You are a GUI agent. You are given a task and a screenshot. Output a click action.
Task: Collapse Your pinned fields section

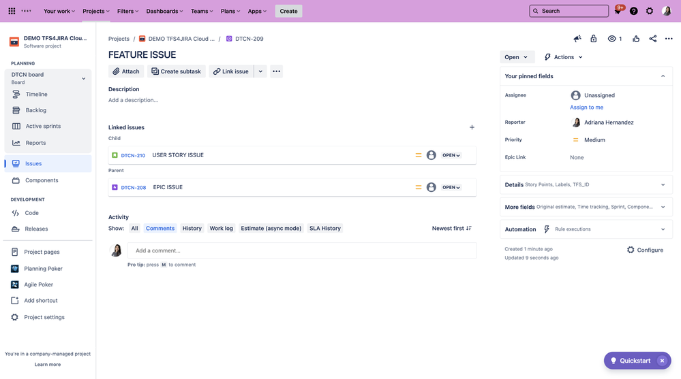click(663, 76)
